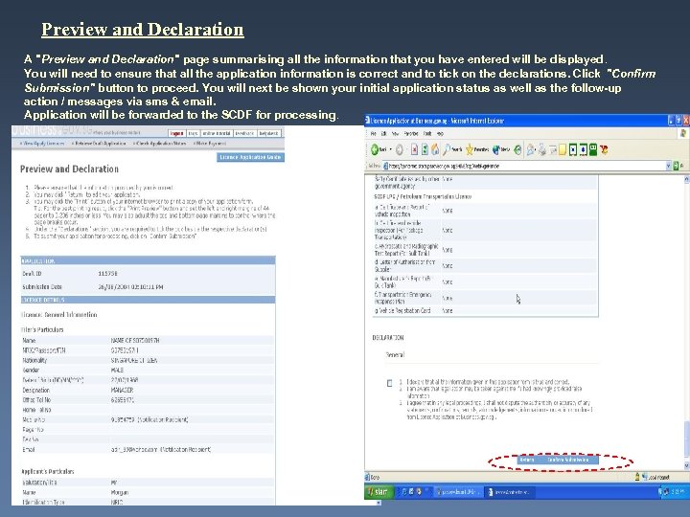Click the Go button beside address bar
The height and width of the screenshot is (517, 690).
pyautogui.click(x=677, y=166)
